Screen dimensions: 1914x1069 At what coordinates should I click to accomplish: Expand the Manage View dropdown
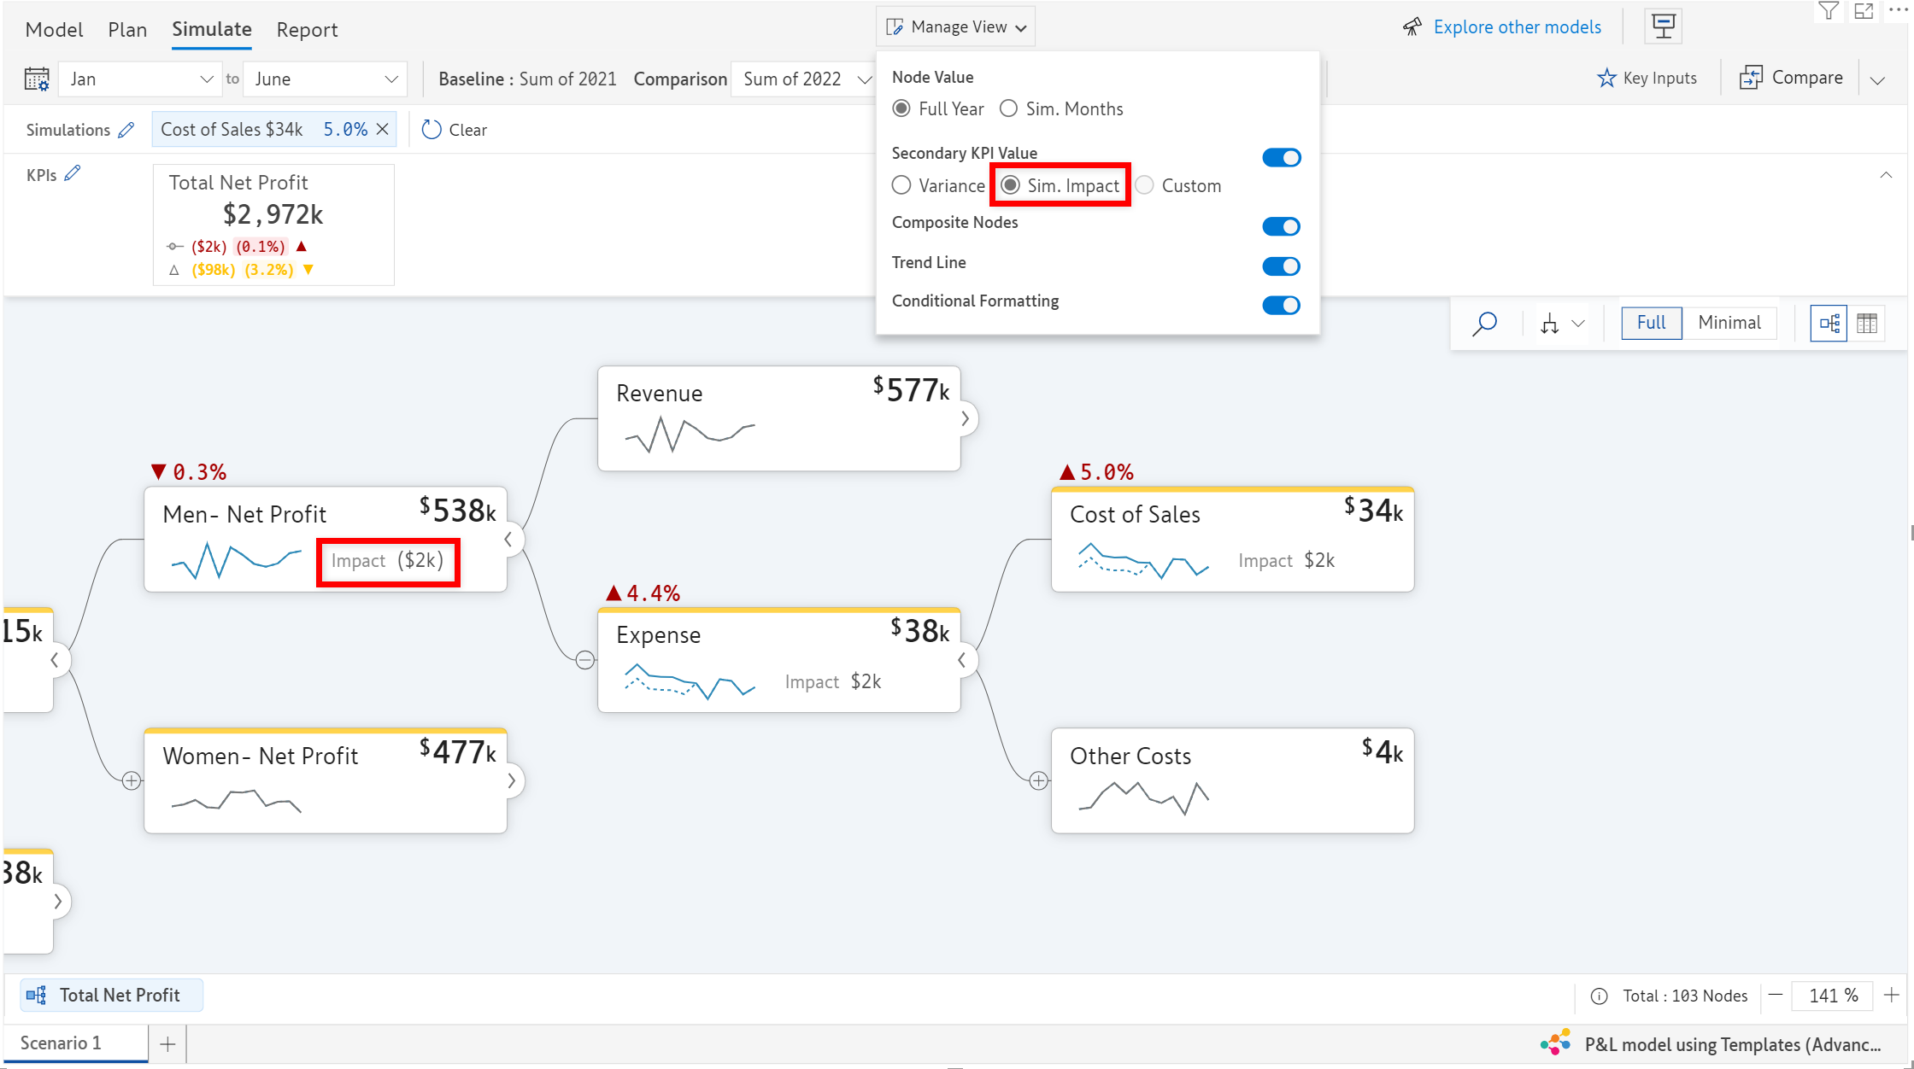[x=956, y=27]
